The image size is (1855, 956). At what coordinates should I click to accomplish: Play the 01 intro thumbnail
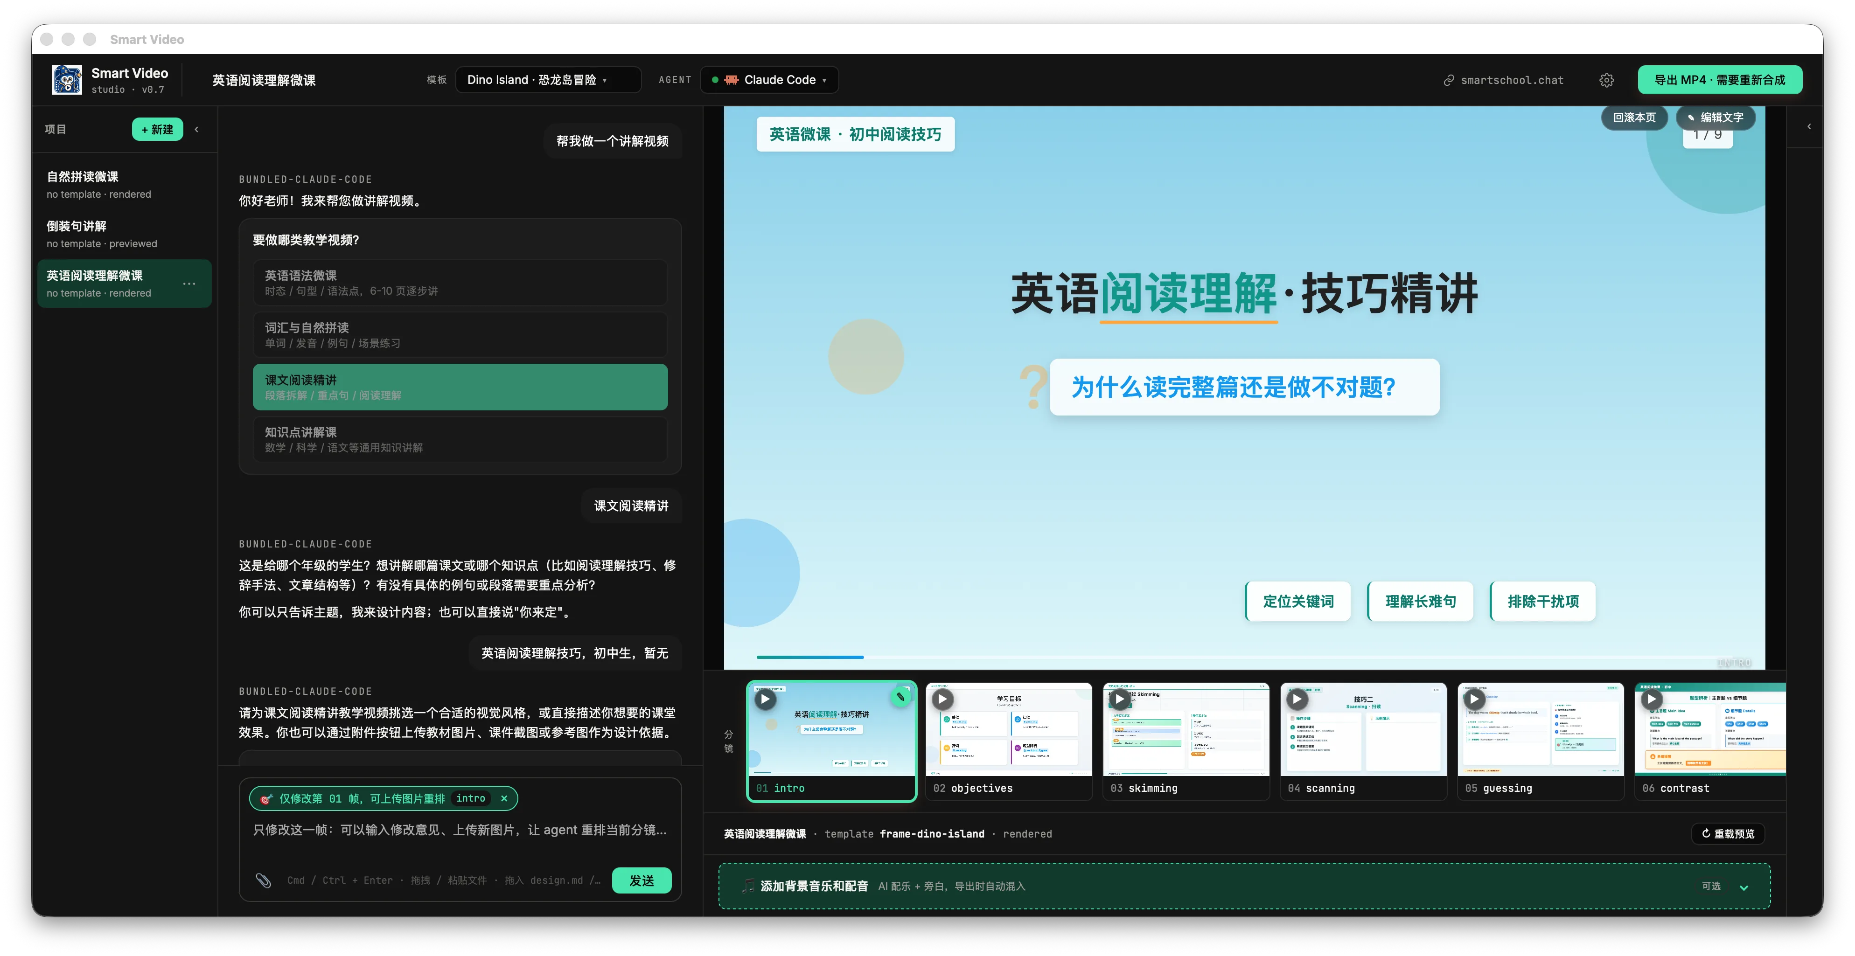coord(765,698)
